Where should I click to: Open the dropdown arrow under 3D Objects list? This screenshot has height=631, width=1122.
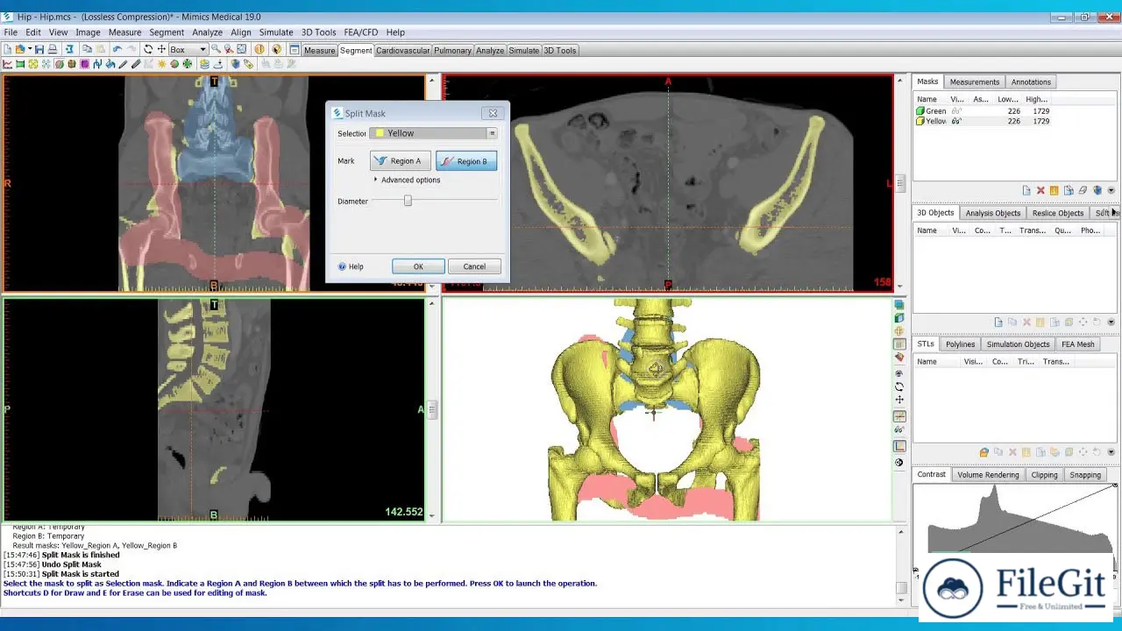point(1111,322)
